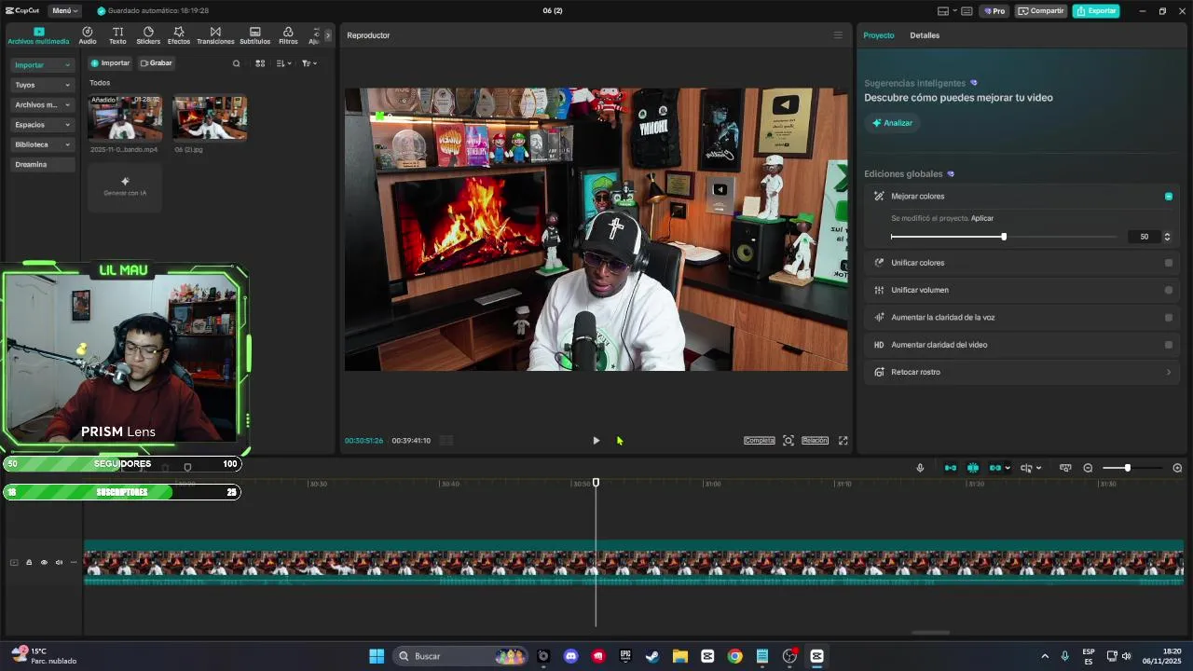Mute the video track audio
This screenshot has width=1193, height=671.
click(x=59, y=562)
